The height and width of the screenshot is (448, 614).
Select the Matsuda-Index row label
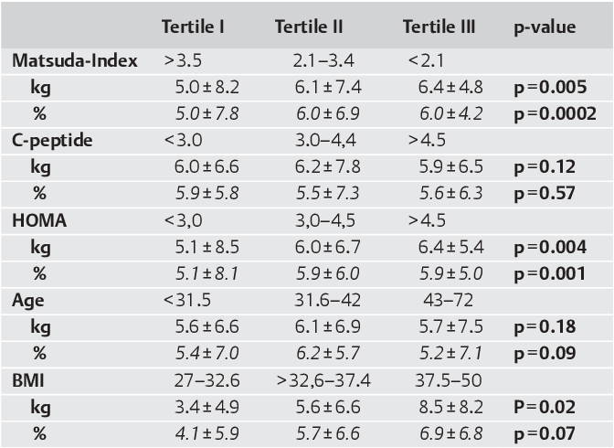[x=75, y=60]
